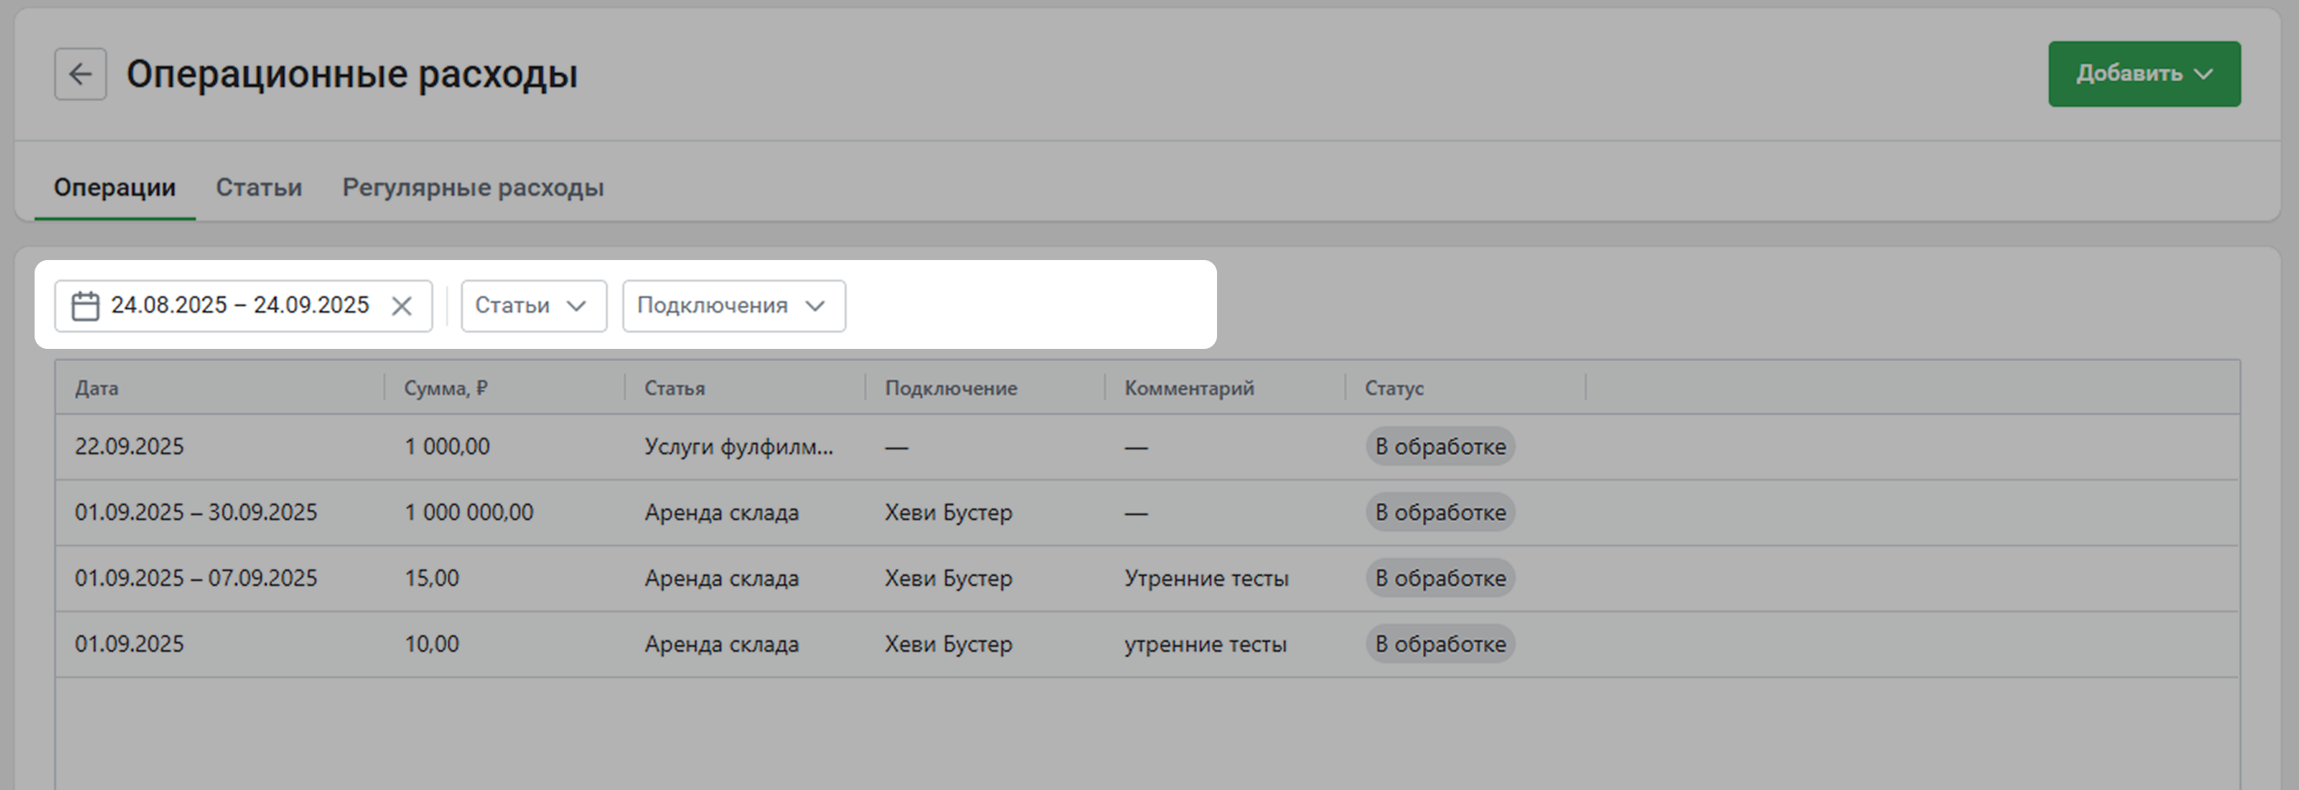2299x790 pixels.
Task: Select the row dated 22.09.2025
Action: click(x=129, y=447)
